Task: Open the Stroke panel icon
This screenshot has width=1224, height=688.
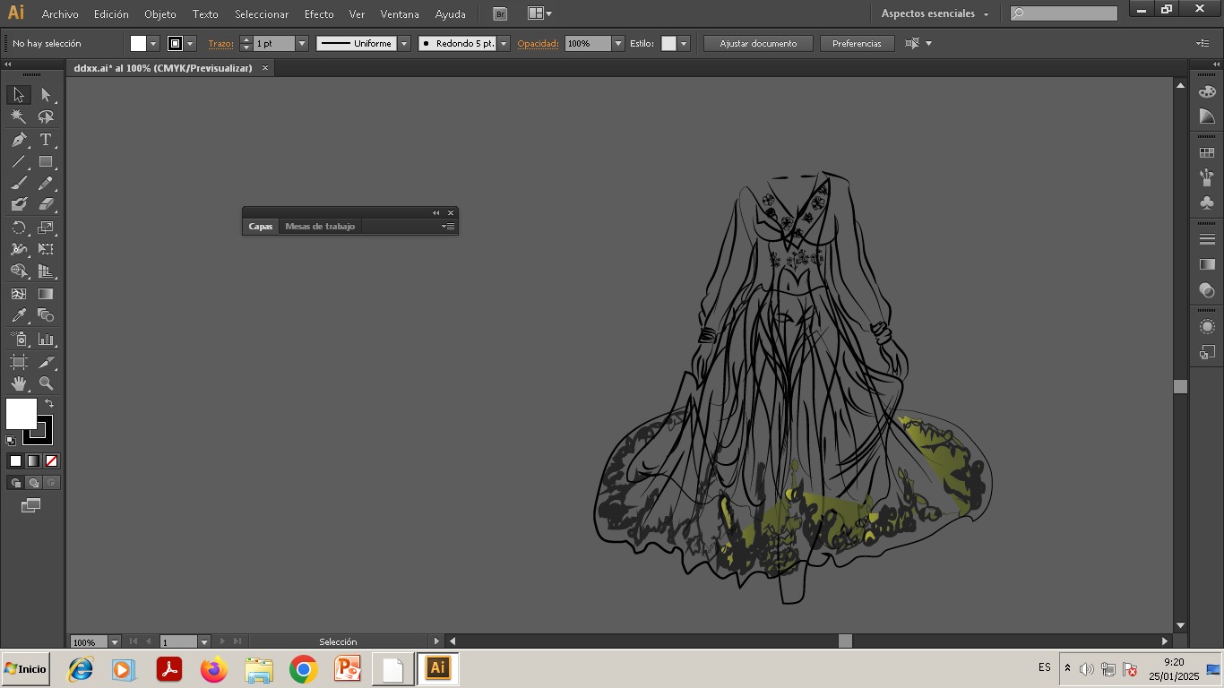Action: tap(1207, 239)
